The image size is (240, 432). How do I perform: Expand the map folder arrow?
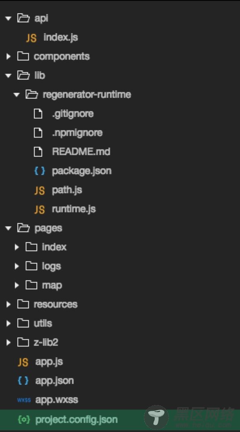click(17, 285)
